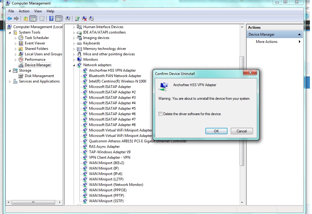Click the device list scroll down arrow
This screenshot has width=312, height=214.
(x=242, y=203)
